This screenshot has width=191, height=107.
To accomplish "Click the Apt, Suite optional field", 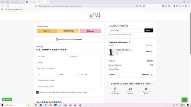I will (x=69, y=68).
